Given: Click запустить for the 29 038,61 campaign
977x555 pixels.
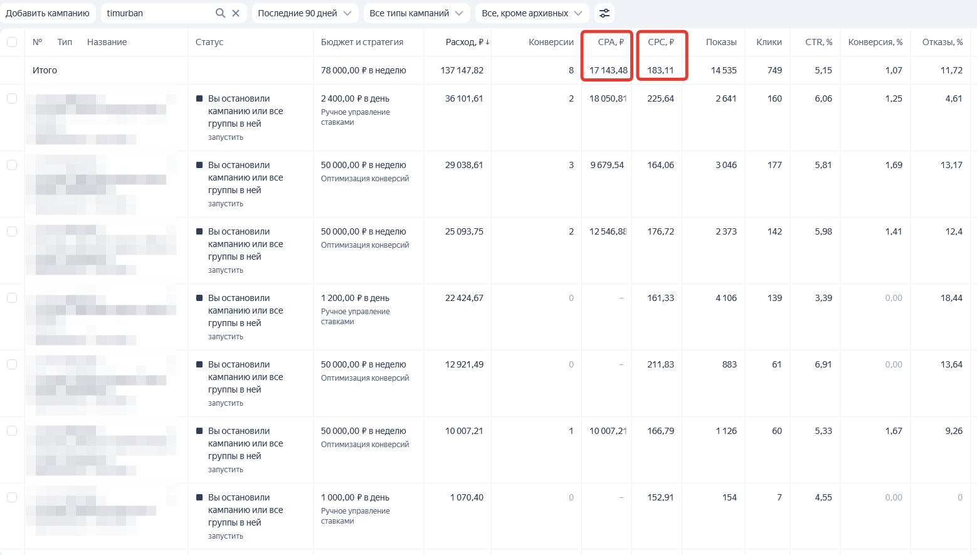Looking at the screenshot, I should [226, 204].
